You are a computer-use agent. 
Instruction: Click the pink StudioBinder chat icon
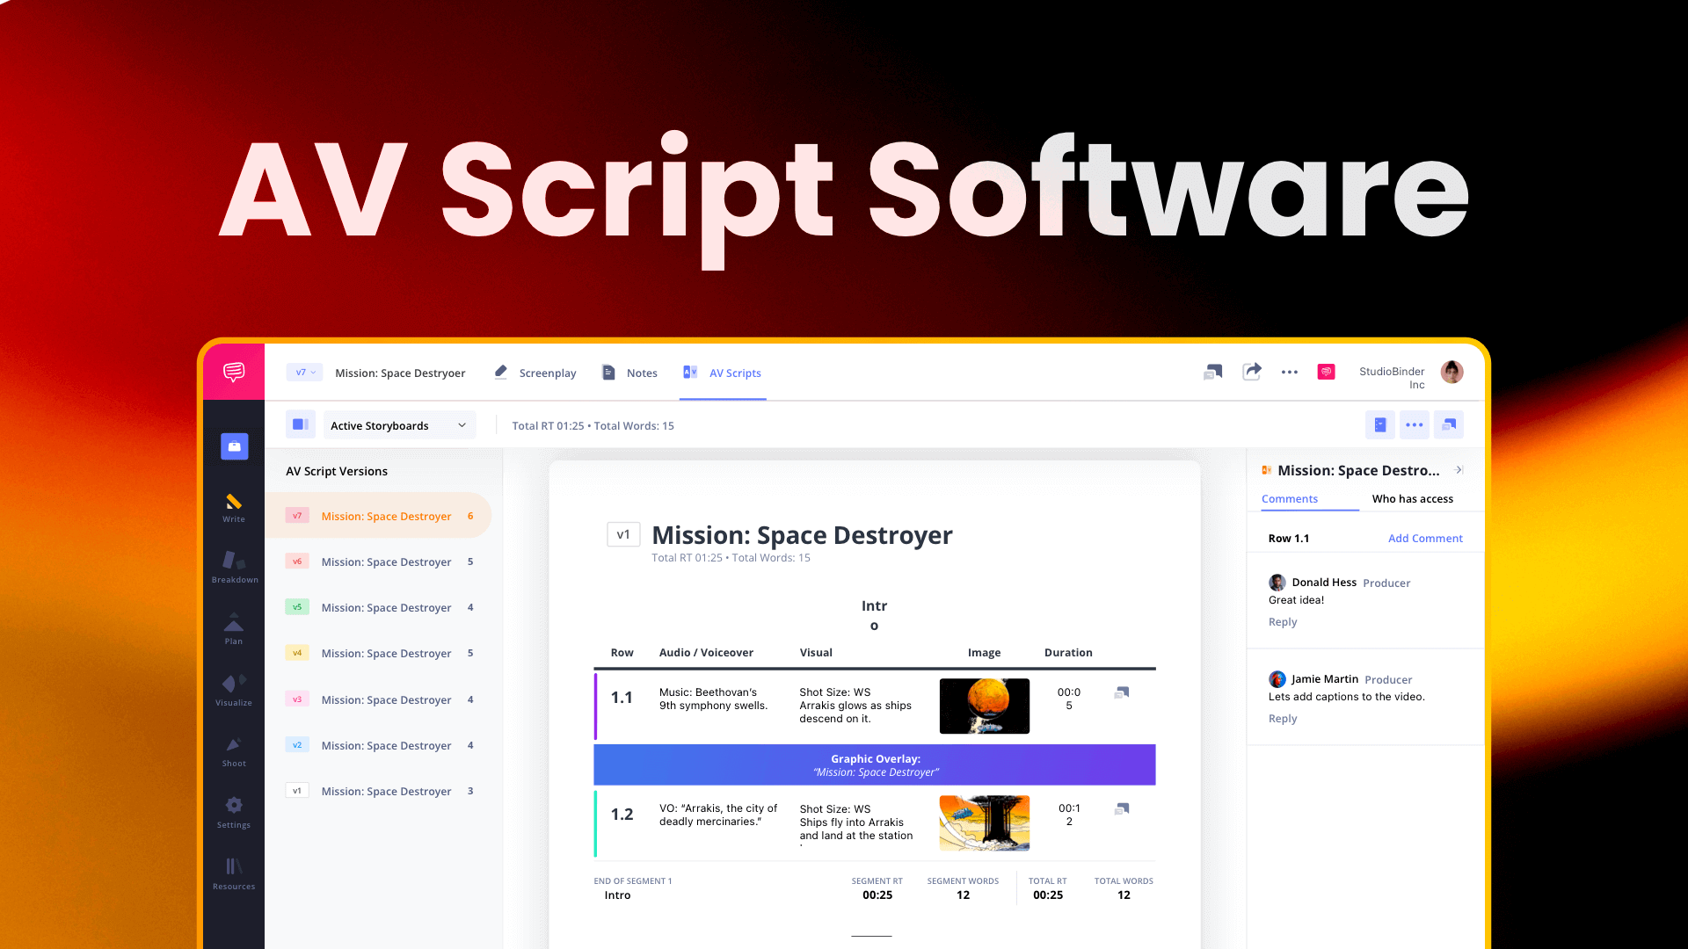click(x=1326, y=372)
